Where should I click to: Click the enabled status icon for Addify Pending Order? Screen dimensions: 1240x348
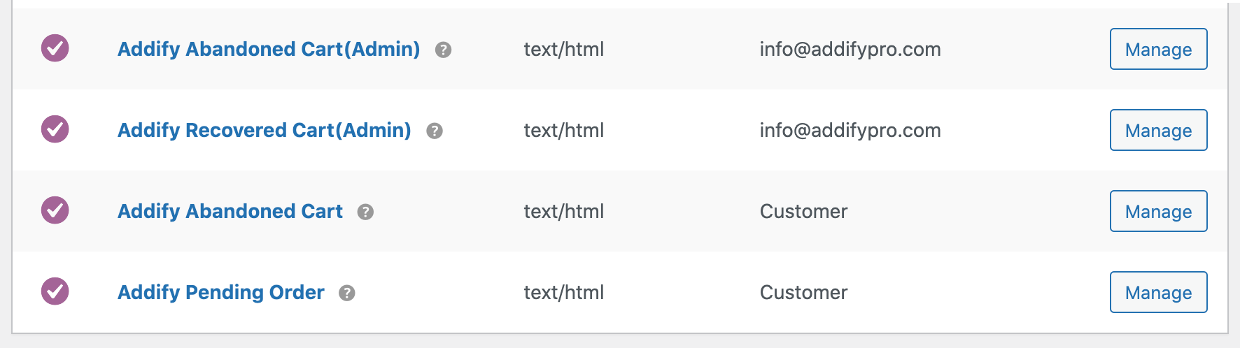coord(55,291)
